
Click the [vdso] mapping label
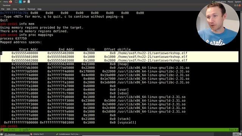123,93
